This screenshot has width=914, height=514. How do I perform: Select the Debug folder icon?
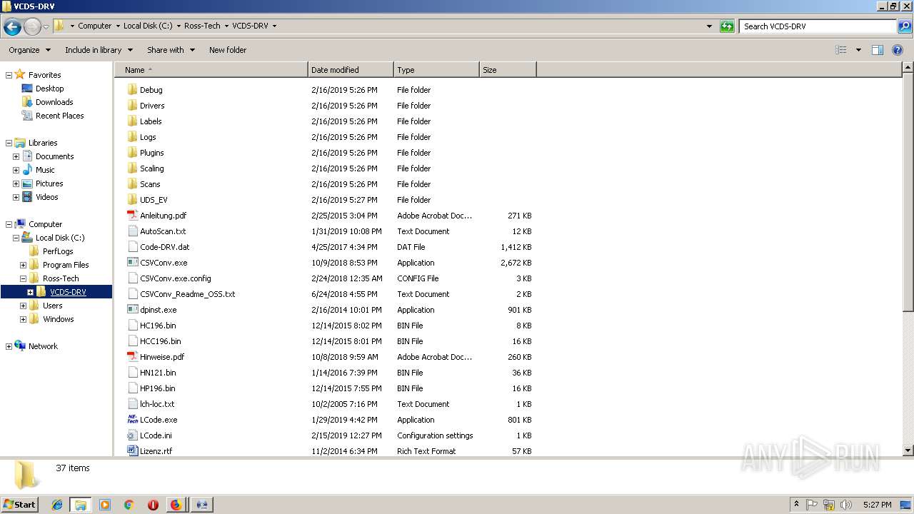click(x=132, y=90)
